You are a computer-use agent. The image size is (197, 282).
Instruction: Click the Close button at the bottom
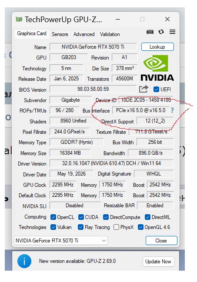click(x=161, y=240)
